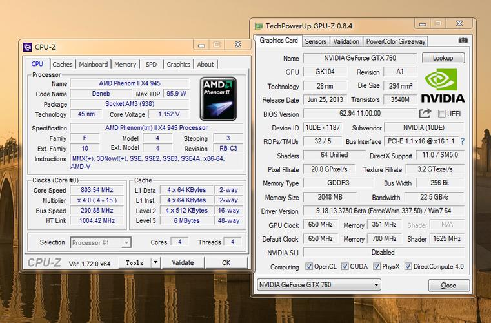
Task: Click the GPU-Z title bar app icon
Action: point(259,26)
